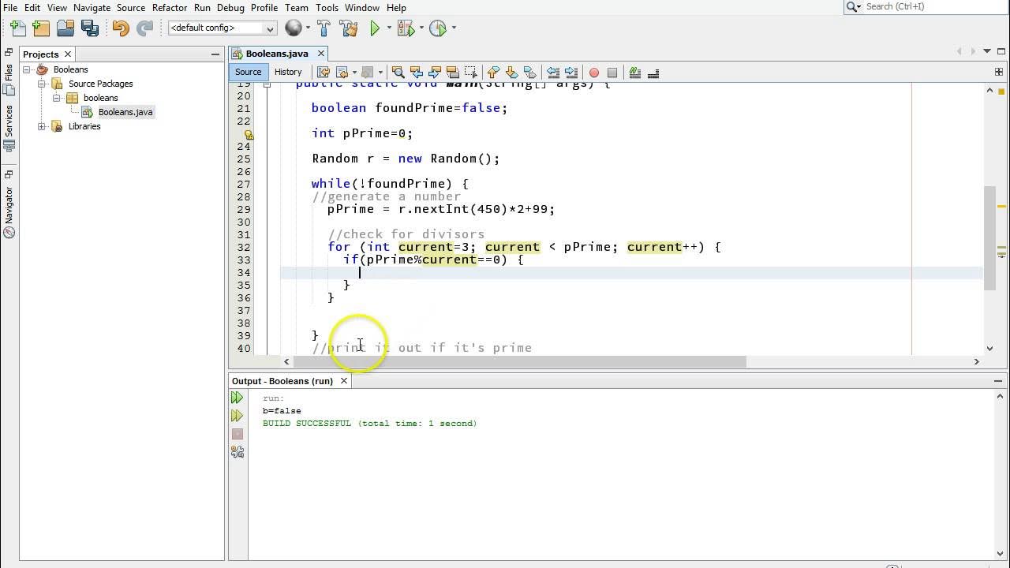Screen dimensions: 1010x568
Task: Open the Tools menu
Action: (x=327, y=8)
